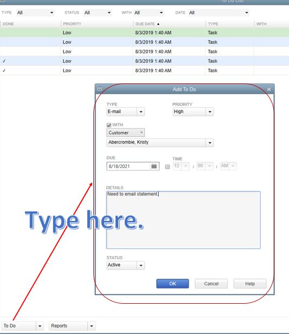
Task: Open the Active Status dropdown
Action: [141, 265]
